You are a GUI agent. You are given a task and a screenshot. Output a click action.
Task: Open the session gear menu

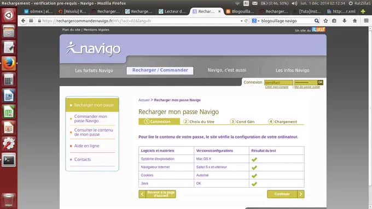pyautogui.click(x=351, y=3)
